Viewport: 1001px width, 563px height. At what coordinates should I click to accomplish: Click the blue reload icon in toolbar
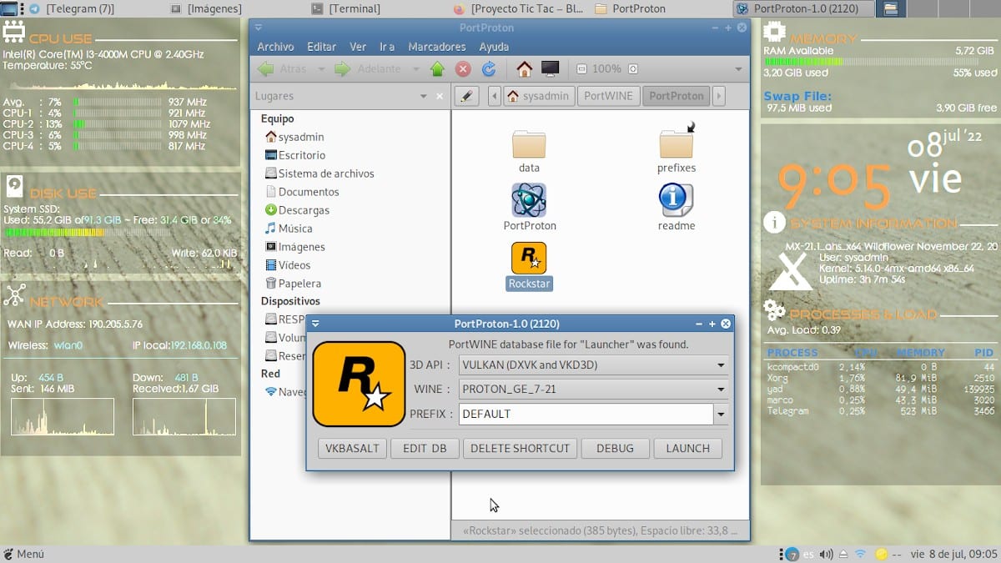(x=489, y=69)
